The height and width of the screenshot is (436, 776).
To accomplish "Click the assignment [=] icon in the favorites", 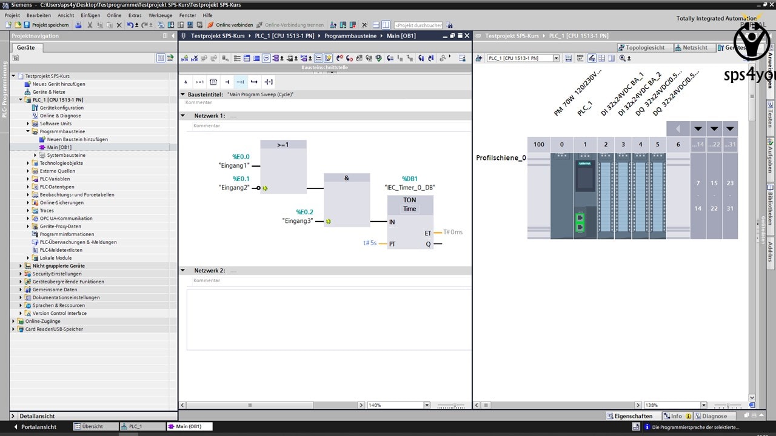I will pyautogui.click(x=269, y=82).
